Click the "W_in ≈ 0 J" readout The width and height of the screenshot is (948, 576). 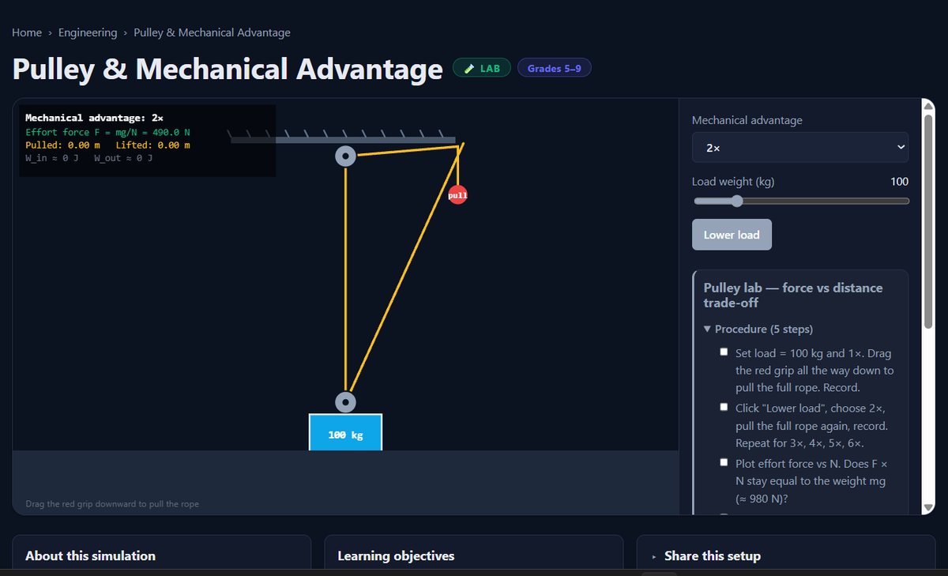coord(53,159)
